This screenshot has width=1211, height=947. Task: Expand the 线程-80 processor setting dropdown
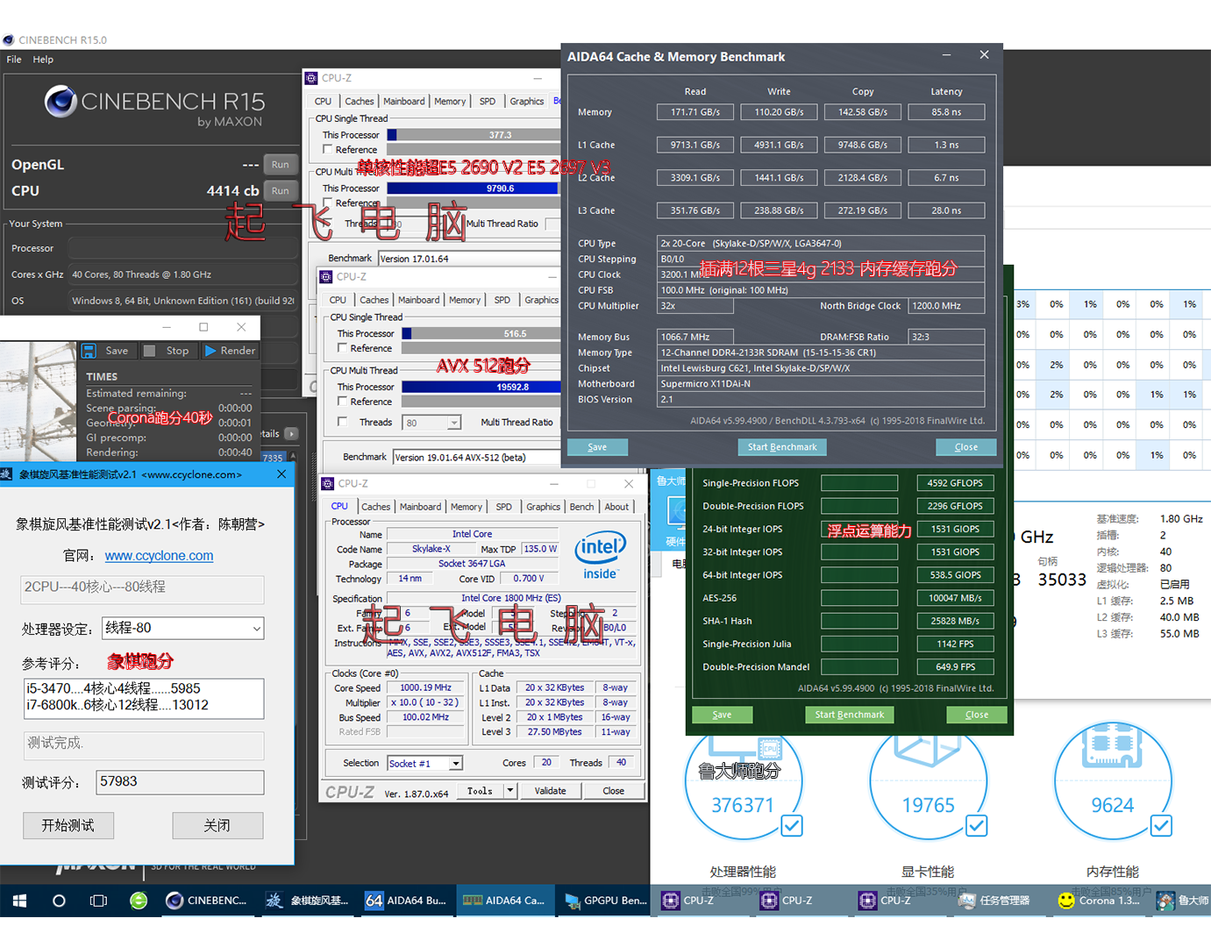(x=256, y=628)
